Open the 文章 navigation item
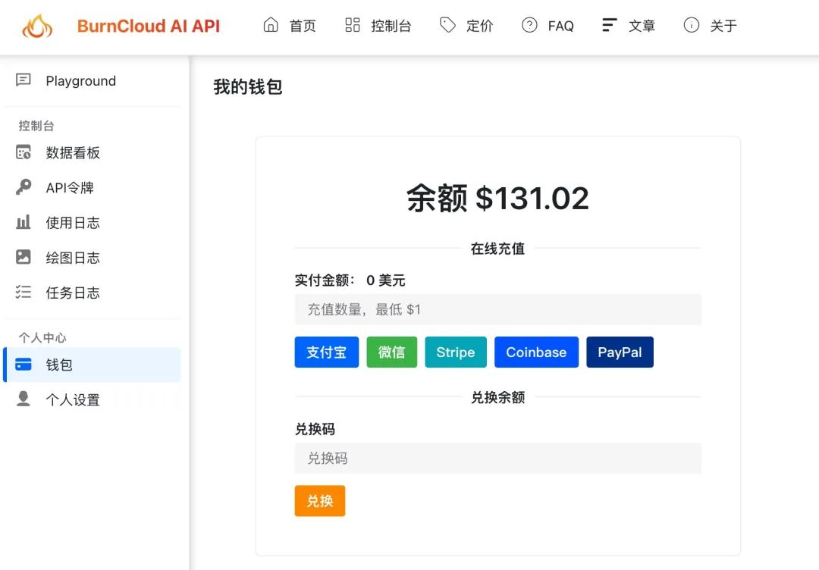Image resolution: width=819 pixels, height=570 pixels. pyautogui.click(x=642, y=26)
